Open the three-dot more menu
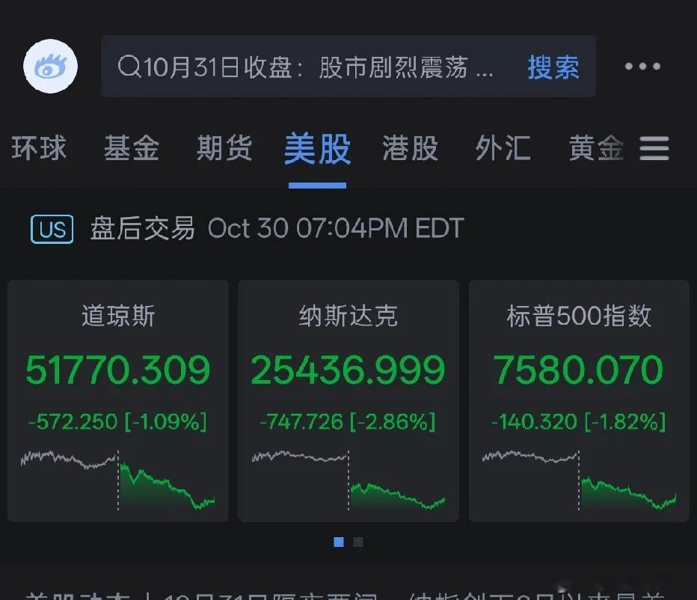Viewport: 697px width, 600px height. pyautogui.click(x=642, y=67)
